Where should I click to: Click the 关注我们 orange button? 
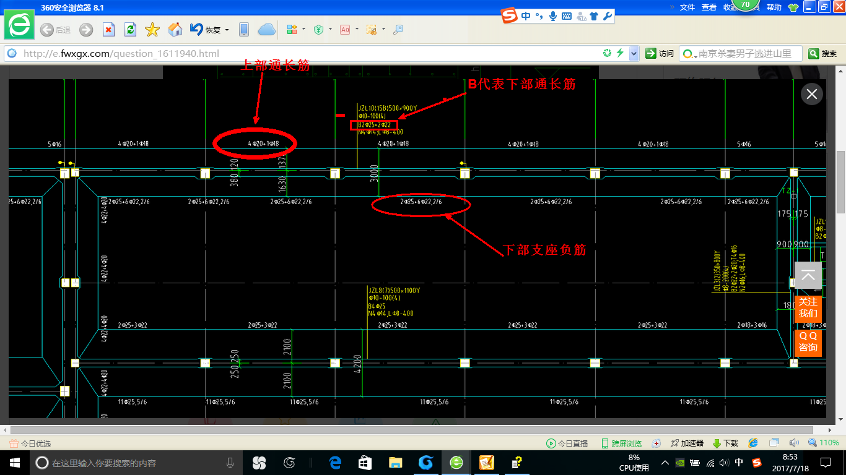point(808,308)
